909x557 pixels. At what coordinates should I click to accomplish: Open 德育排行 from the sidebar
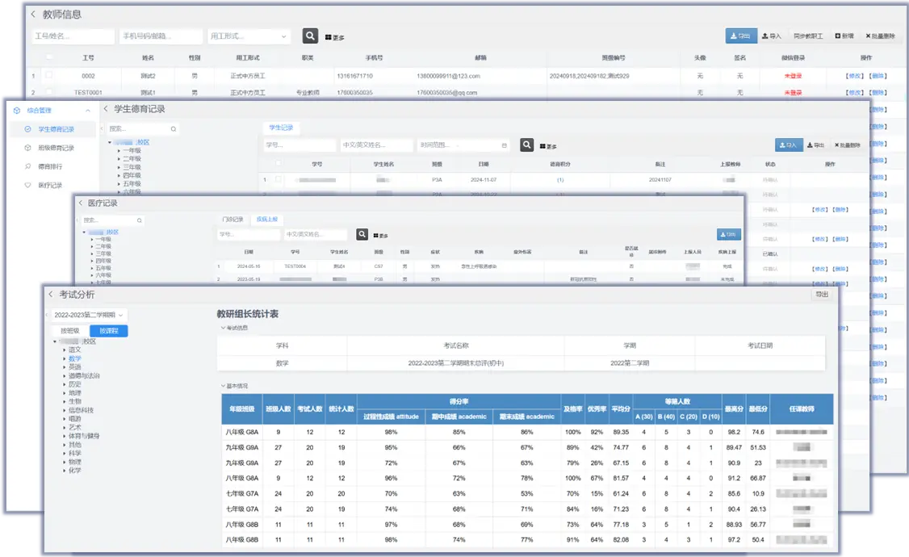click(50, 166)
